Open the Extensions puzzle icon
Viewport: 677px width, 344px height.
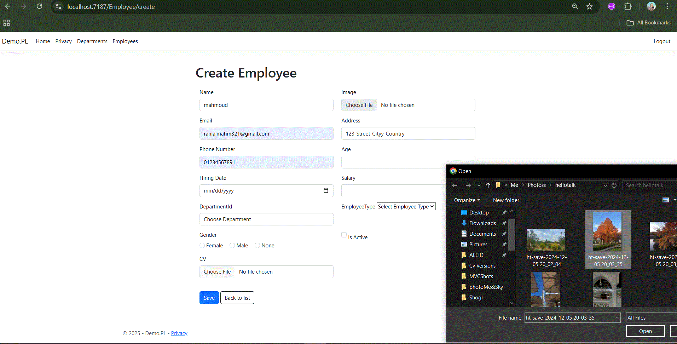(x=628, y=6)
